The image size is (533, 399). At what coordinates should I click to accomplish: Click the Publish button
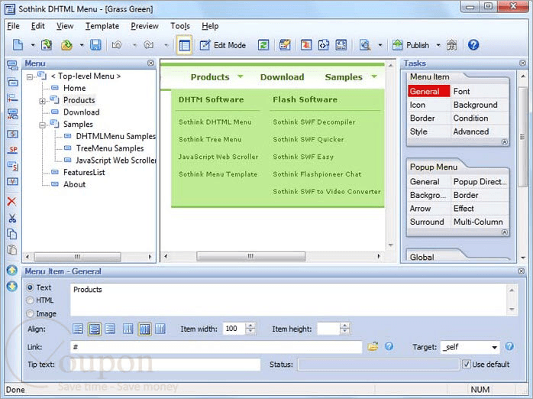click(411, 45)
